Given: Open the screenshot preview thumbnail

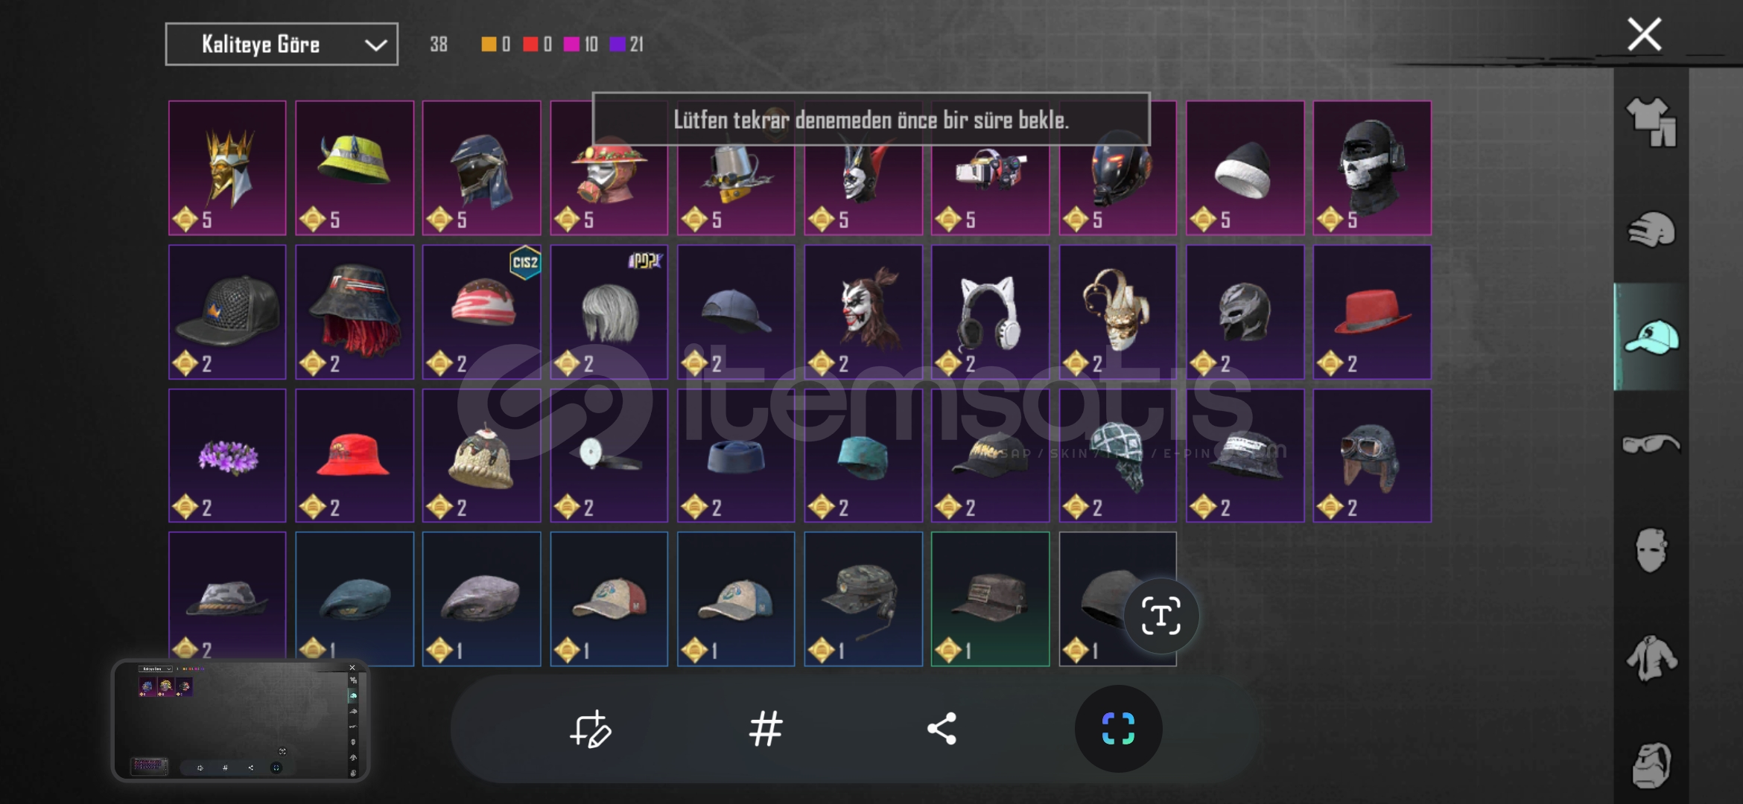Looking at the screenshot, I should pos(241,720).
